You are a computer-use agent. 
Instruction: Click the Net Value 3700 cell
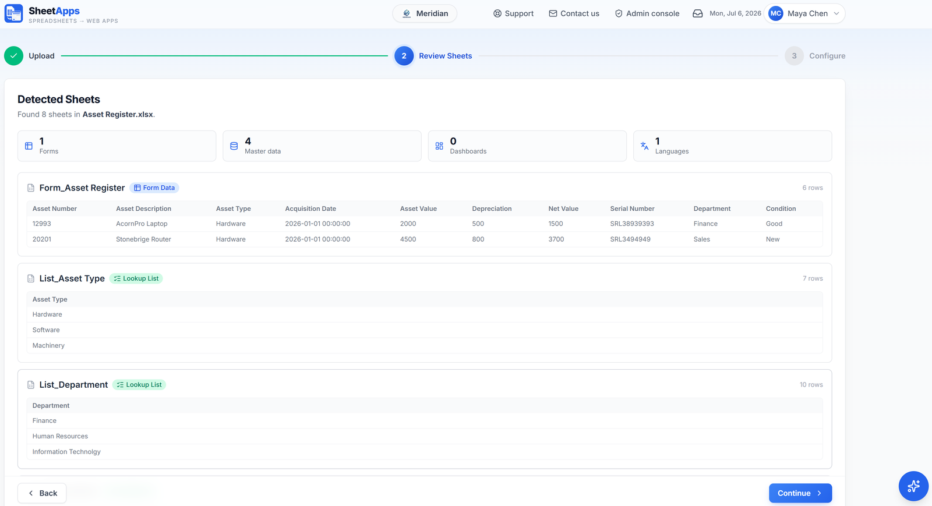tap(556, 239)
